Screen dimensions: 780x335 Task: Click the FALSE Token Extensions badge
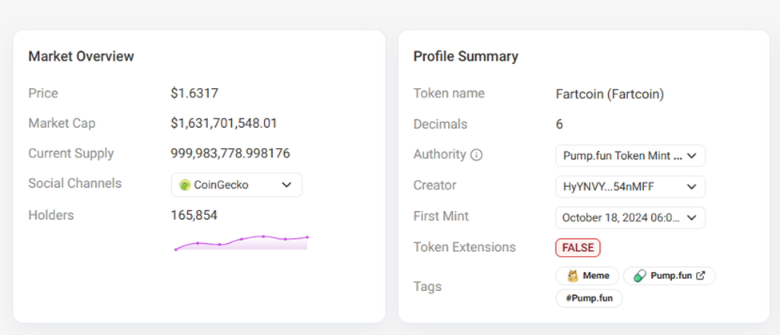578,248
